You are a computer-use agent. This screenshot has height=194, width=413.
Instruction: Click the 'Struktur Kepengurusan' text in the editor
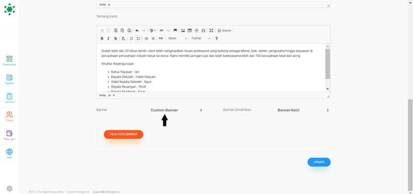118,64
